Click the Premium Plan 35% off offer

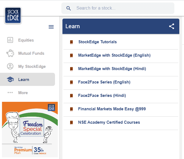(30, 150)
